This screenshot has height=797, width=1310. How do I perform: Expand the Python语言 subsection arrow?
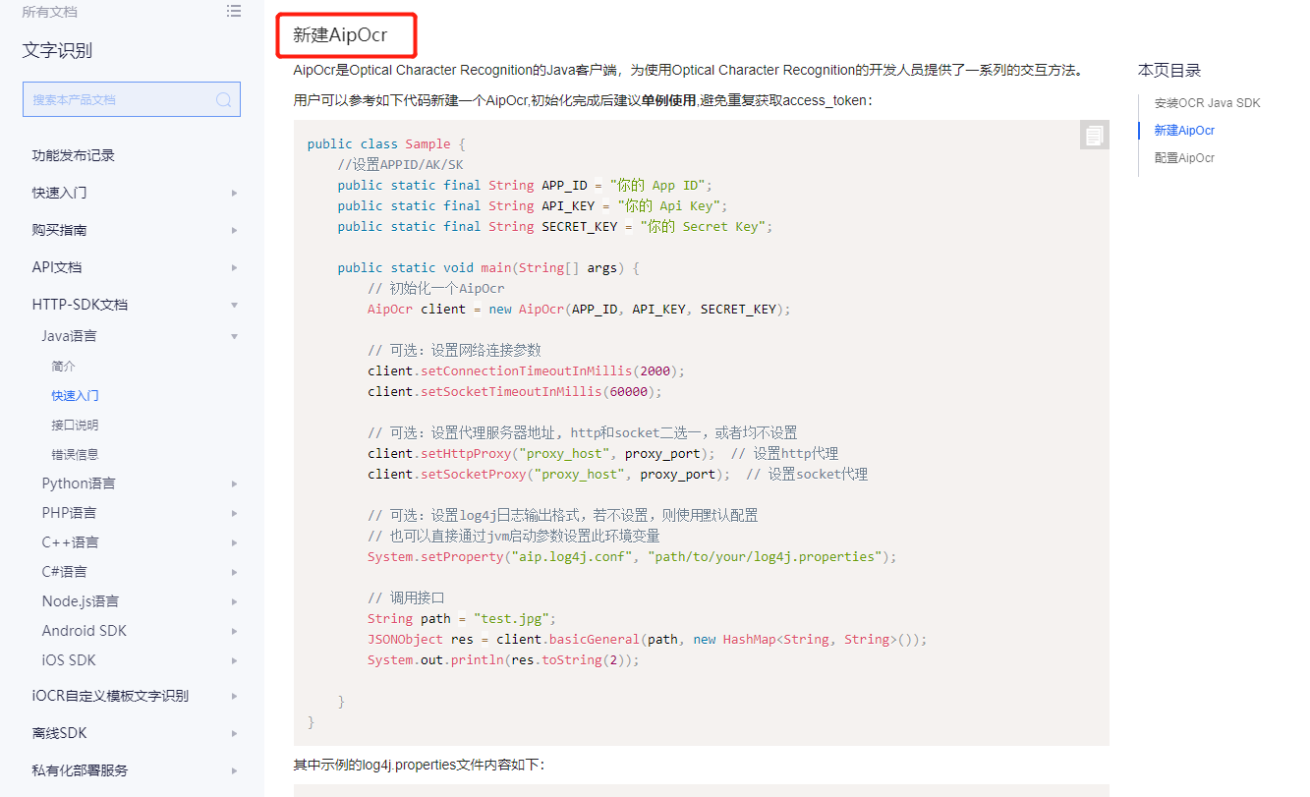[234, 484]
